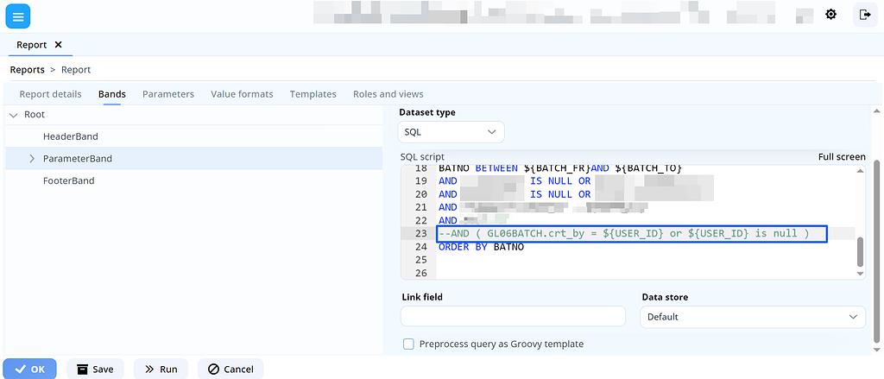The image size is (884, 379).
Task: Expand the ParameterBand node
Action: [32, 159]
